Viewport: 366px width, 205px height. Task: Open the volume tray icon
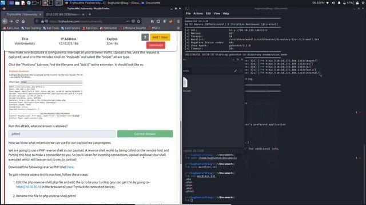pyautogui.click(x=333, y=3)
